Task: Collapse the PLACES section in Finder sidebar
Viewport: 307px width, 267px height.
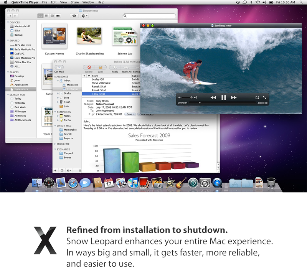Action: (8, 72)
